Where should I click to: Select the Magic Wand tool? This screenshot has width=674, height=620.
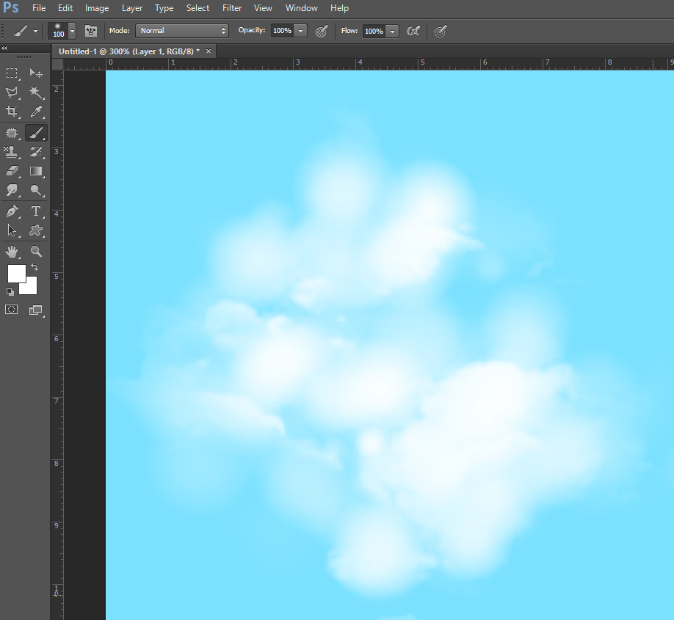[36, 92]
